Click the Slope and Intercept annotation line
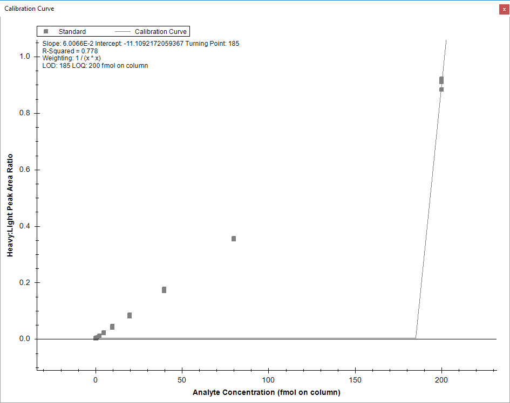Viewport: 510px width, 403px height. (140, 44)
